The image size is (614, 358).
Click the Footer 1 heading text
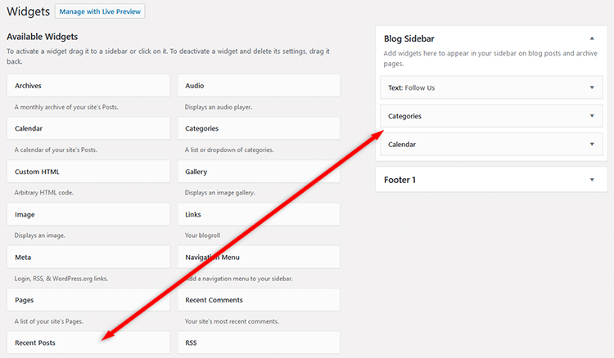[x=400, y=180]
